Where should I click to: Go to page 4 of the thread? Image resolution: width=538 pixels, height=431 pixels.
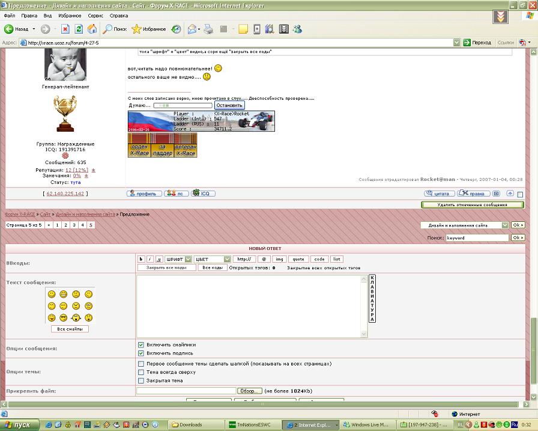coord(82,225)
